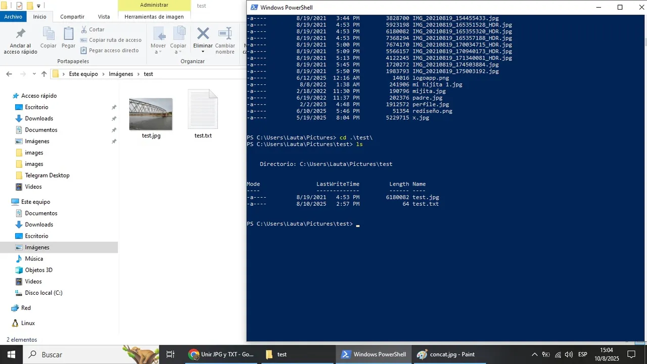Click the Eliminar red X icon
This screenshot has height=364, width=647.
coord(203,33)
